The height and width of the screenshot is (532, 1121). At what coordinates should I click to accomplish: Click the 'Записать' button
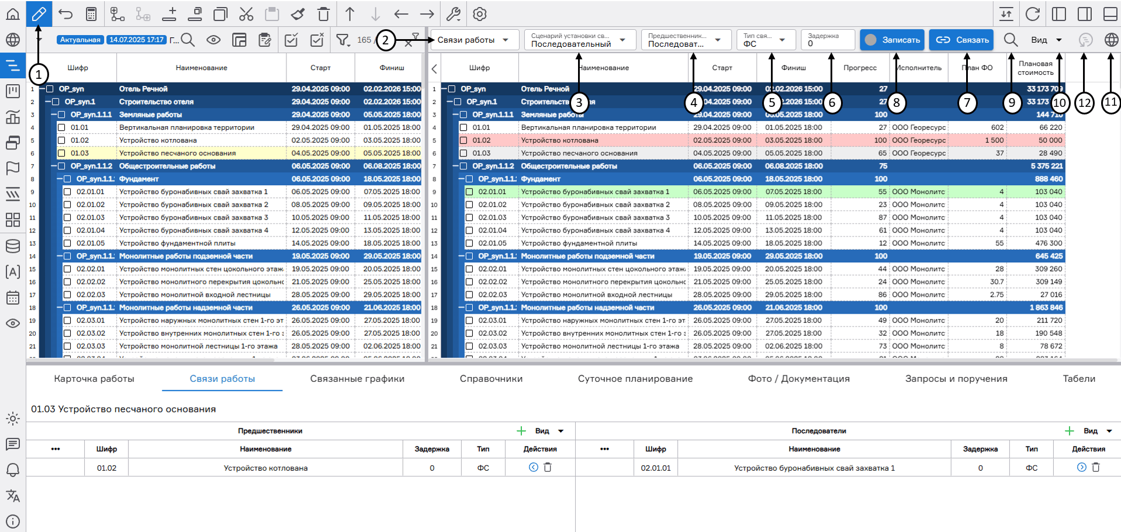pos(892,40)
